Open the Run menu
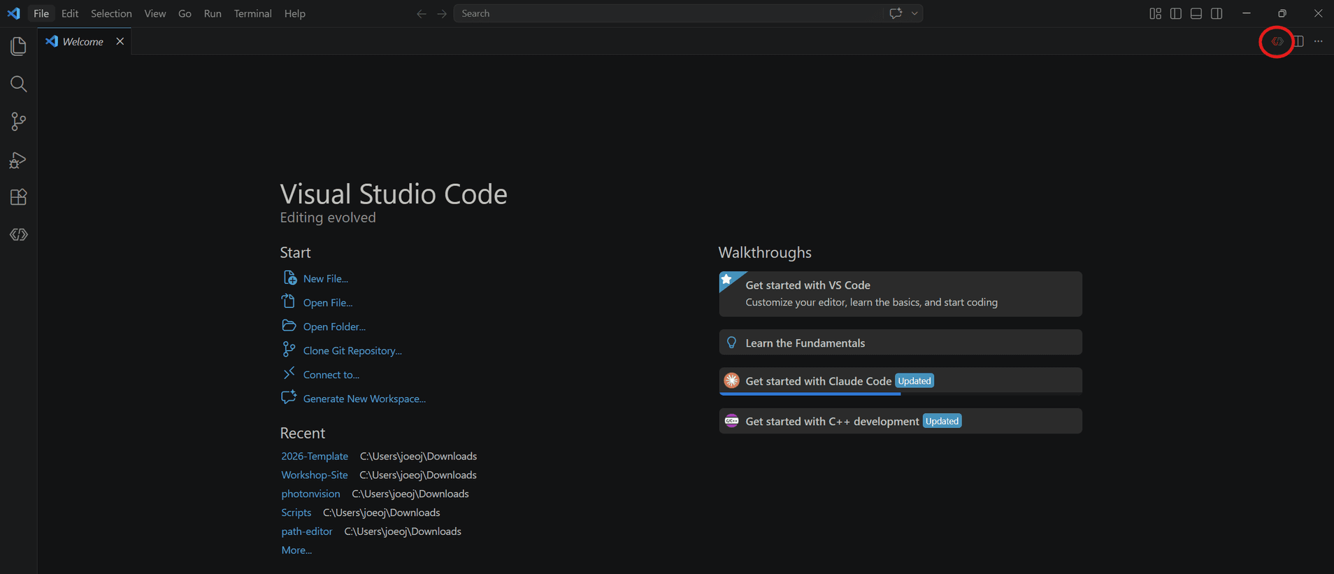Image resolution: width=1334 pixels, height=574 pixels. click(213, 13)
